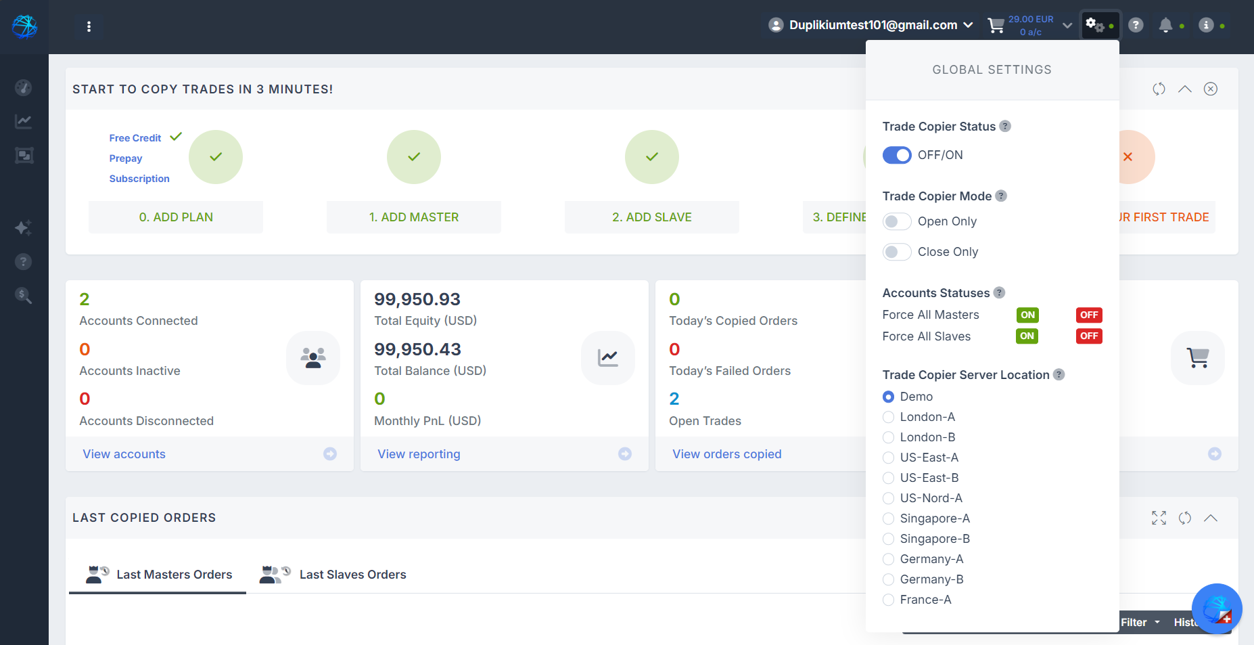Image resolution: width=1254 pixels, height=645 pixels.
Task: Open the Trade Copier Mode help tooltip
Action: click(1001, 196)
